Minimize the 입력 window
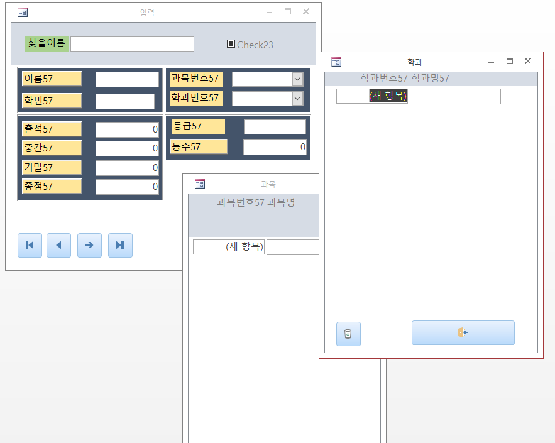 click(270, 12)
